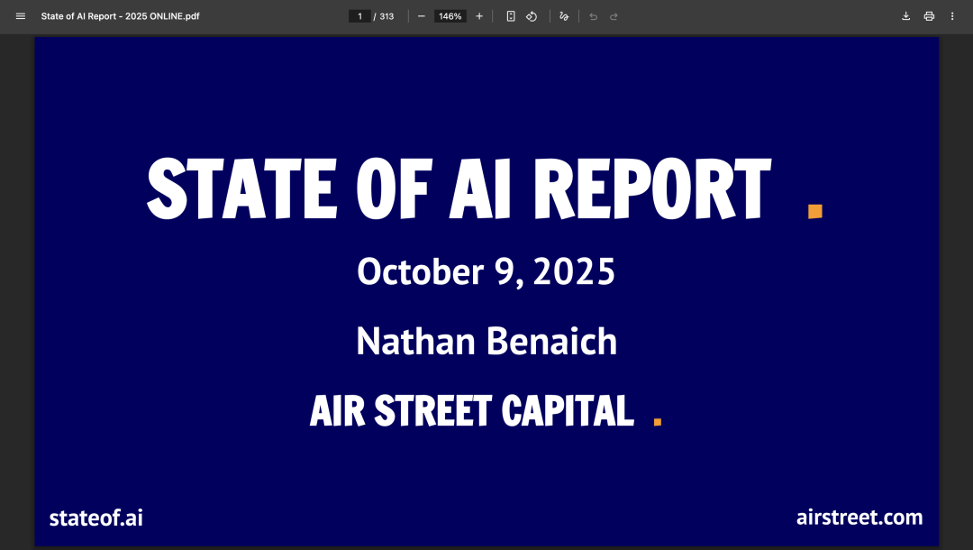The image size is (973, 550).
Task: Open the sidebar menu (hamburger icon)
Action: coord(21,16)
